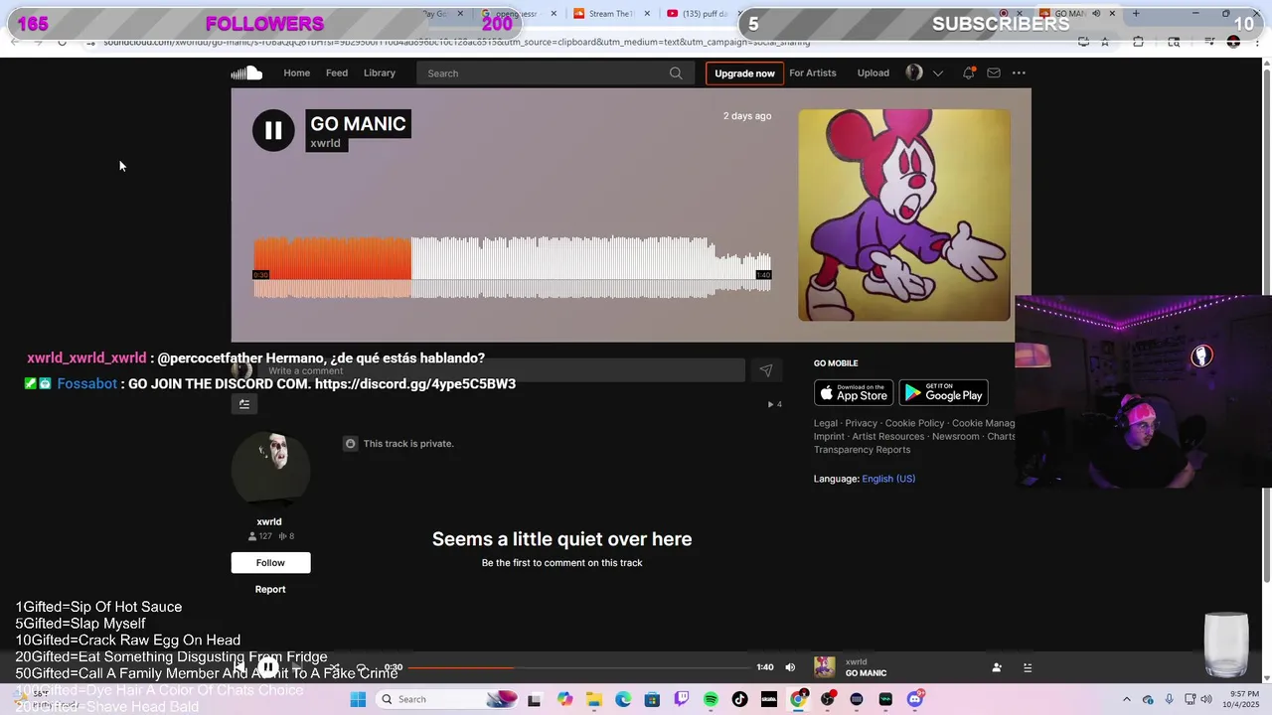Screen dimensions: 1272x715
Task: Open Transparency Reports footer link
Action: 862,450
